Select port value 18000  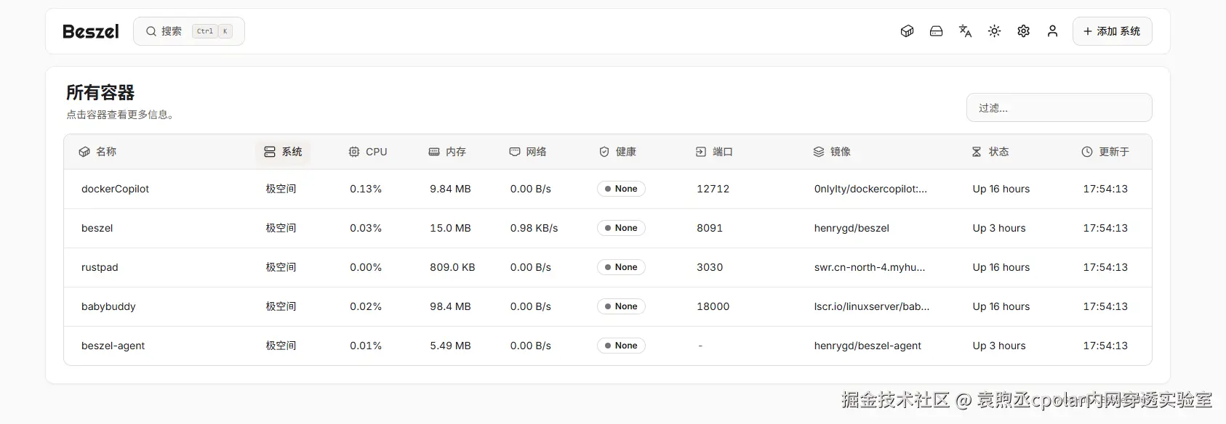713,306
